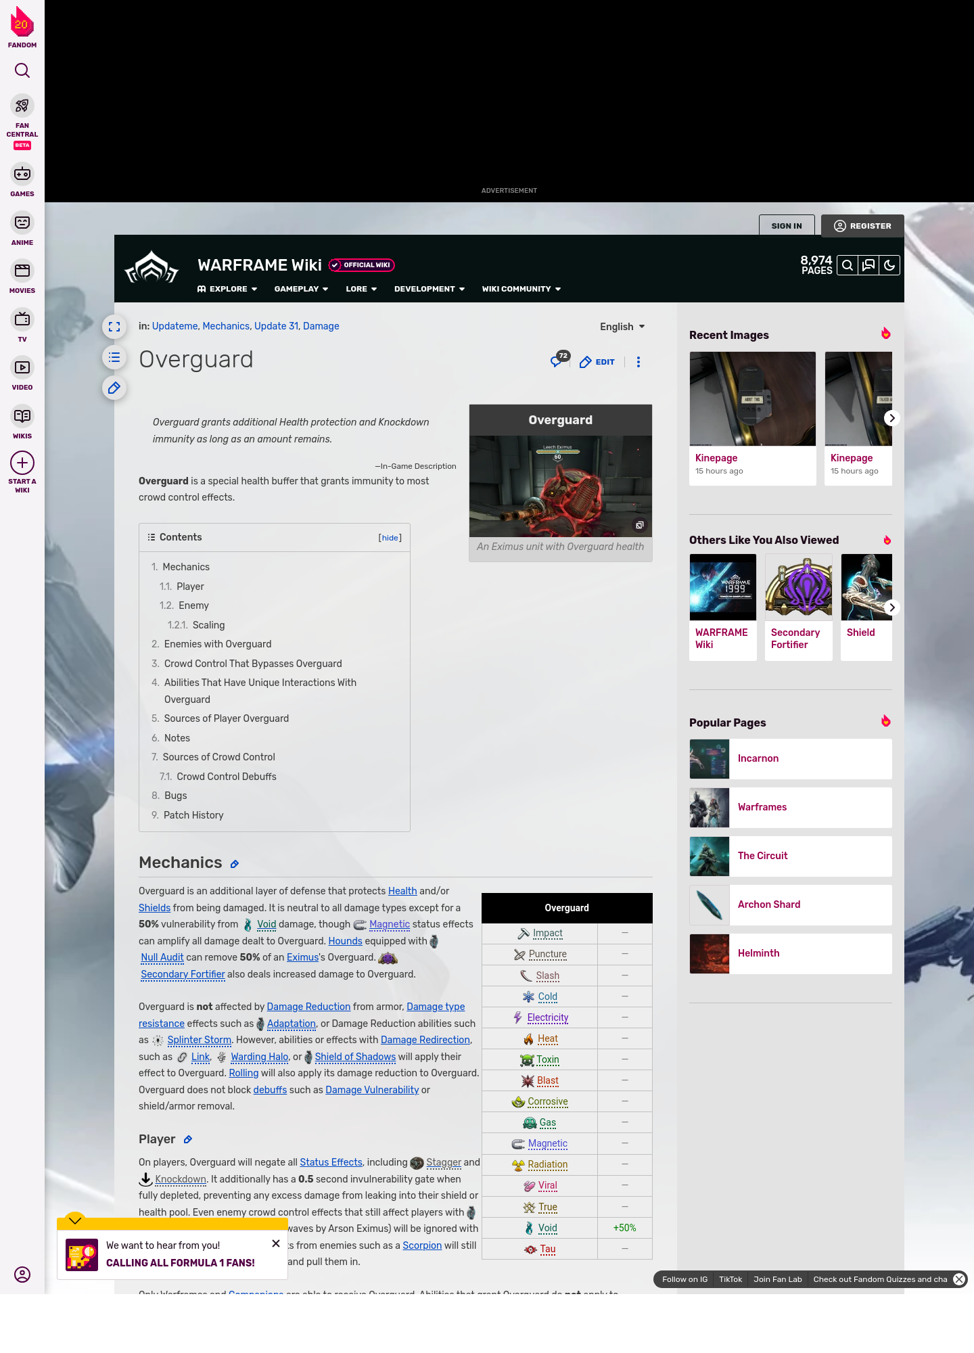Open the Wiki Community dropdown menu

coord(521,289)
